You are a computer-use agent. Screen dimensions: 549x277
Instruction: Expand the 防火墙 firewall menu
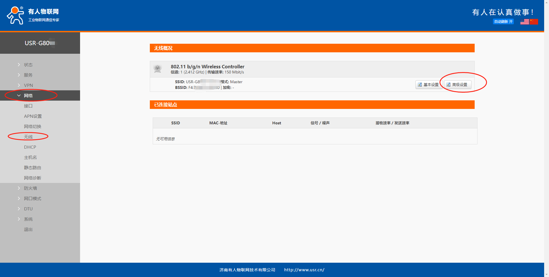[x=30, y=188]
